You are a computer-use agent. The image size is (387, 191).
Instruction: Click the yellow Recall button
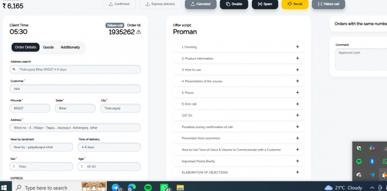(295, 4)
